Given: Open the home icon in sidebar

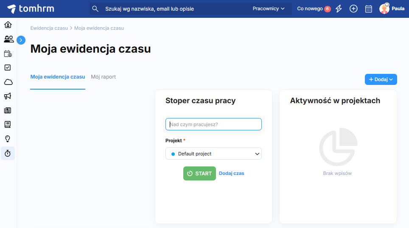Looking at the screenshot, I should (x=8, y=25).
